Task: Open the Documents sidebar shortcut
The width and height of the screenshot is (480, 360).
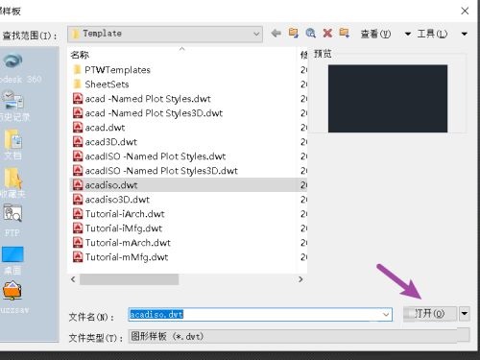Action: (x=13, y=144)
